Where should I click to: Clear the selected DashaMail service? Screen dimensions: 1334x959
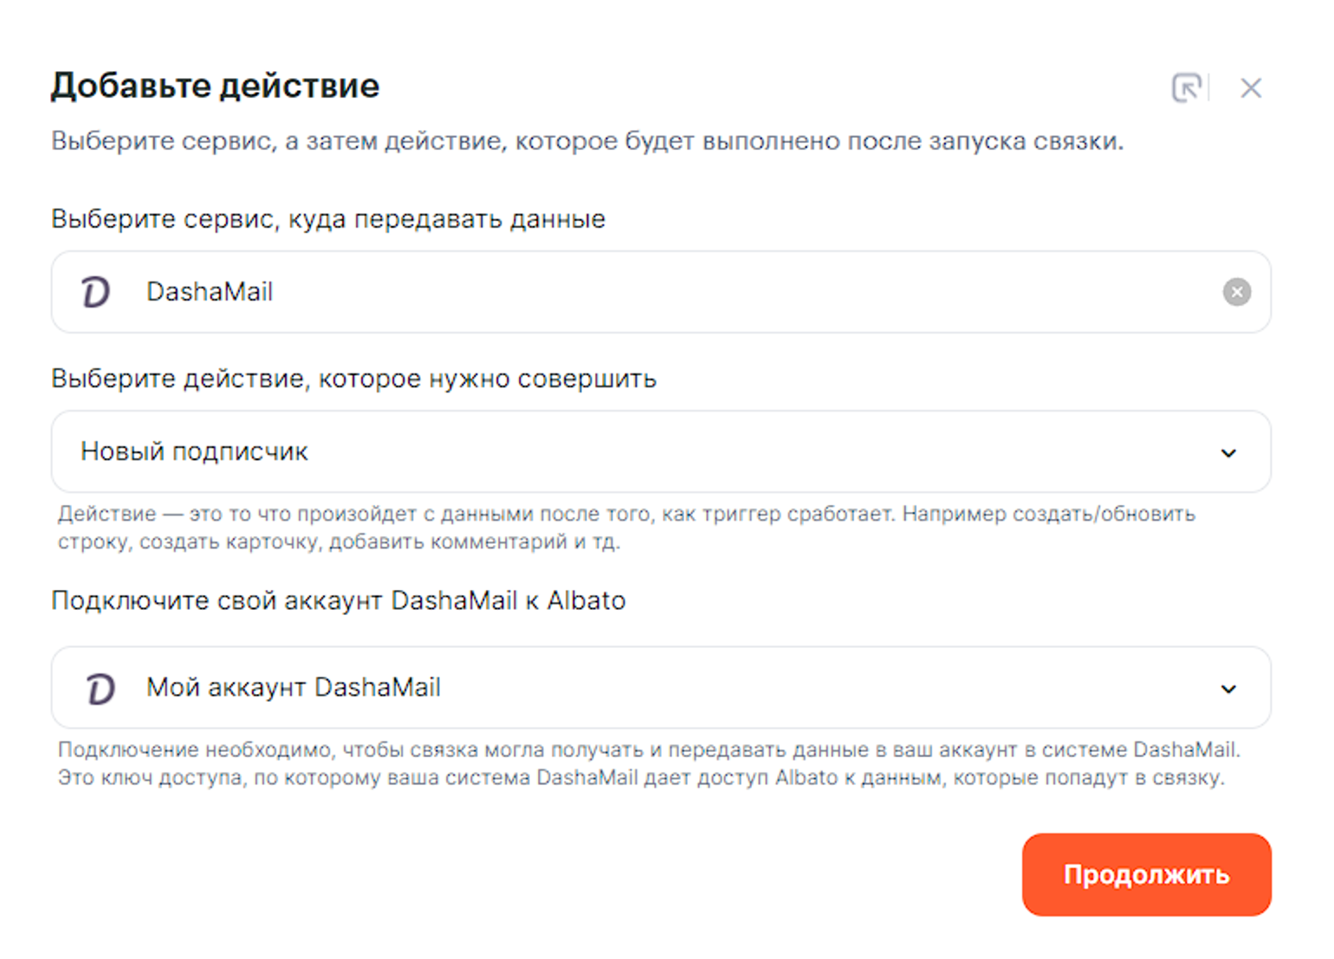(x=1236, y=292)
